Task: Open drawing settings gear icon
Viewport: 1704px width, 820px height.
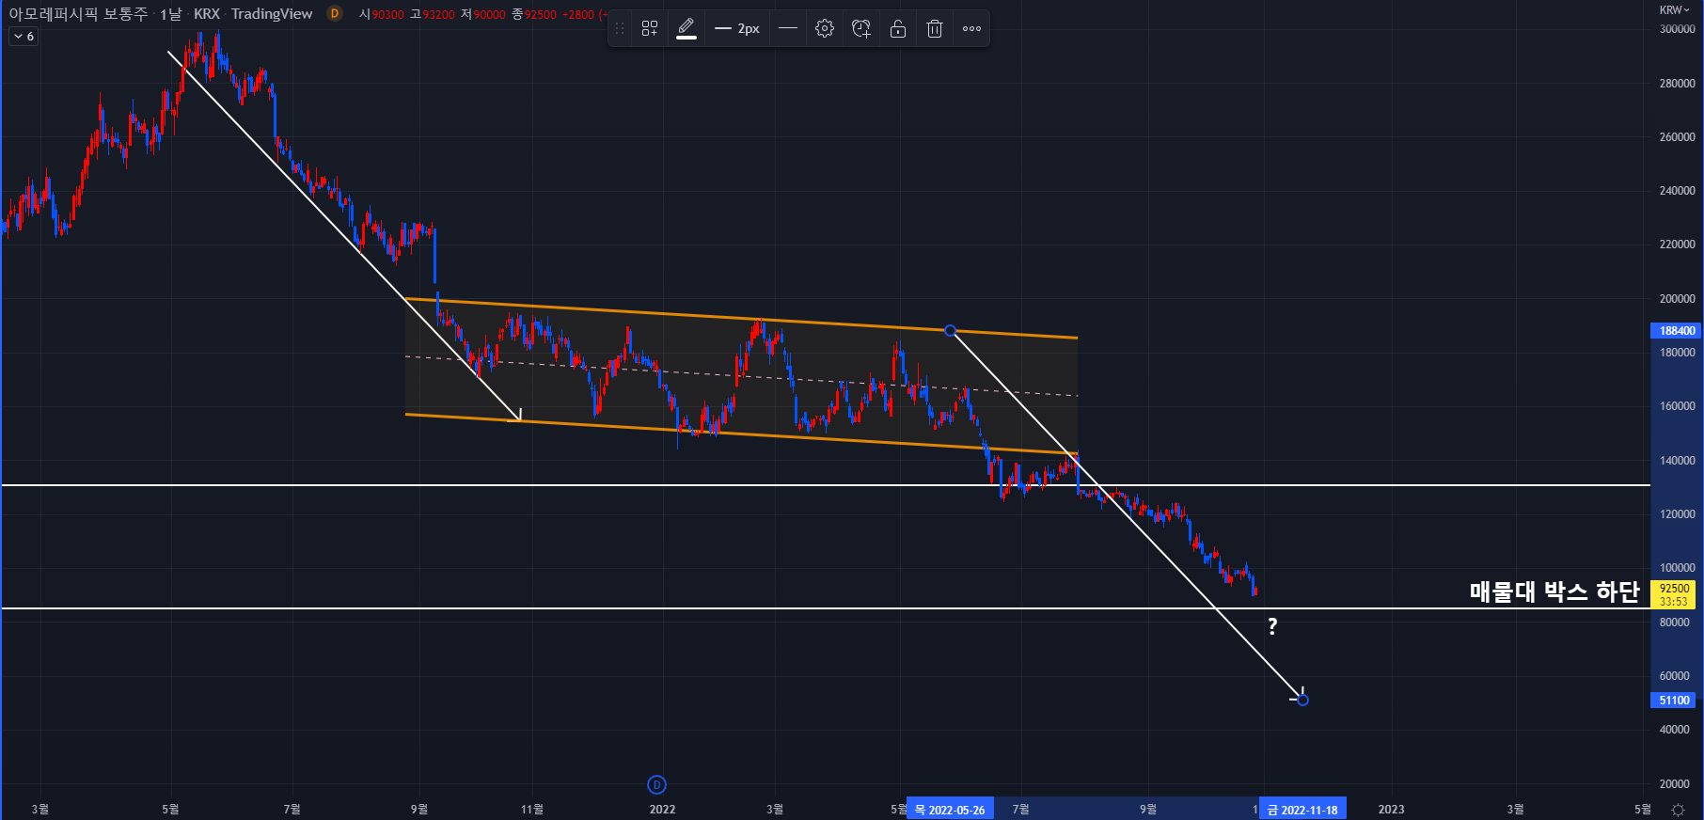Action: (x=825, y=28)
